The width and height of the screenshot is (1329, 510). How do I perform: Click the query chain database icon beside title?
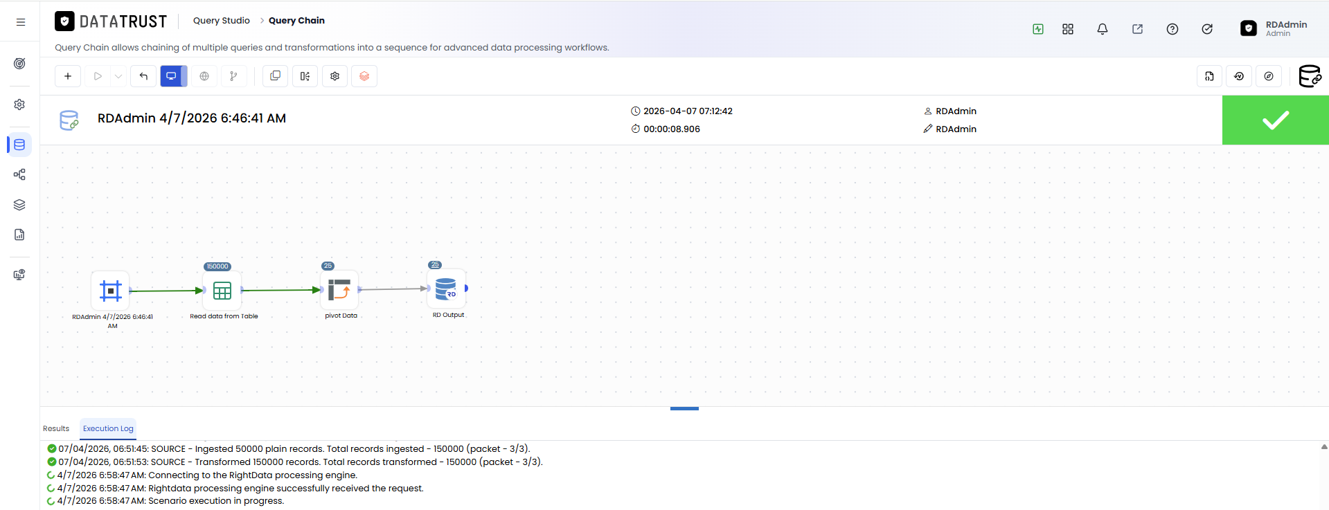pos(69,120)
